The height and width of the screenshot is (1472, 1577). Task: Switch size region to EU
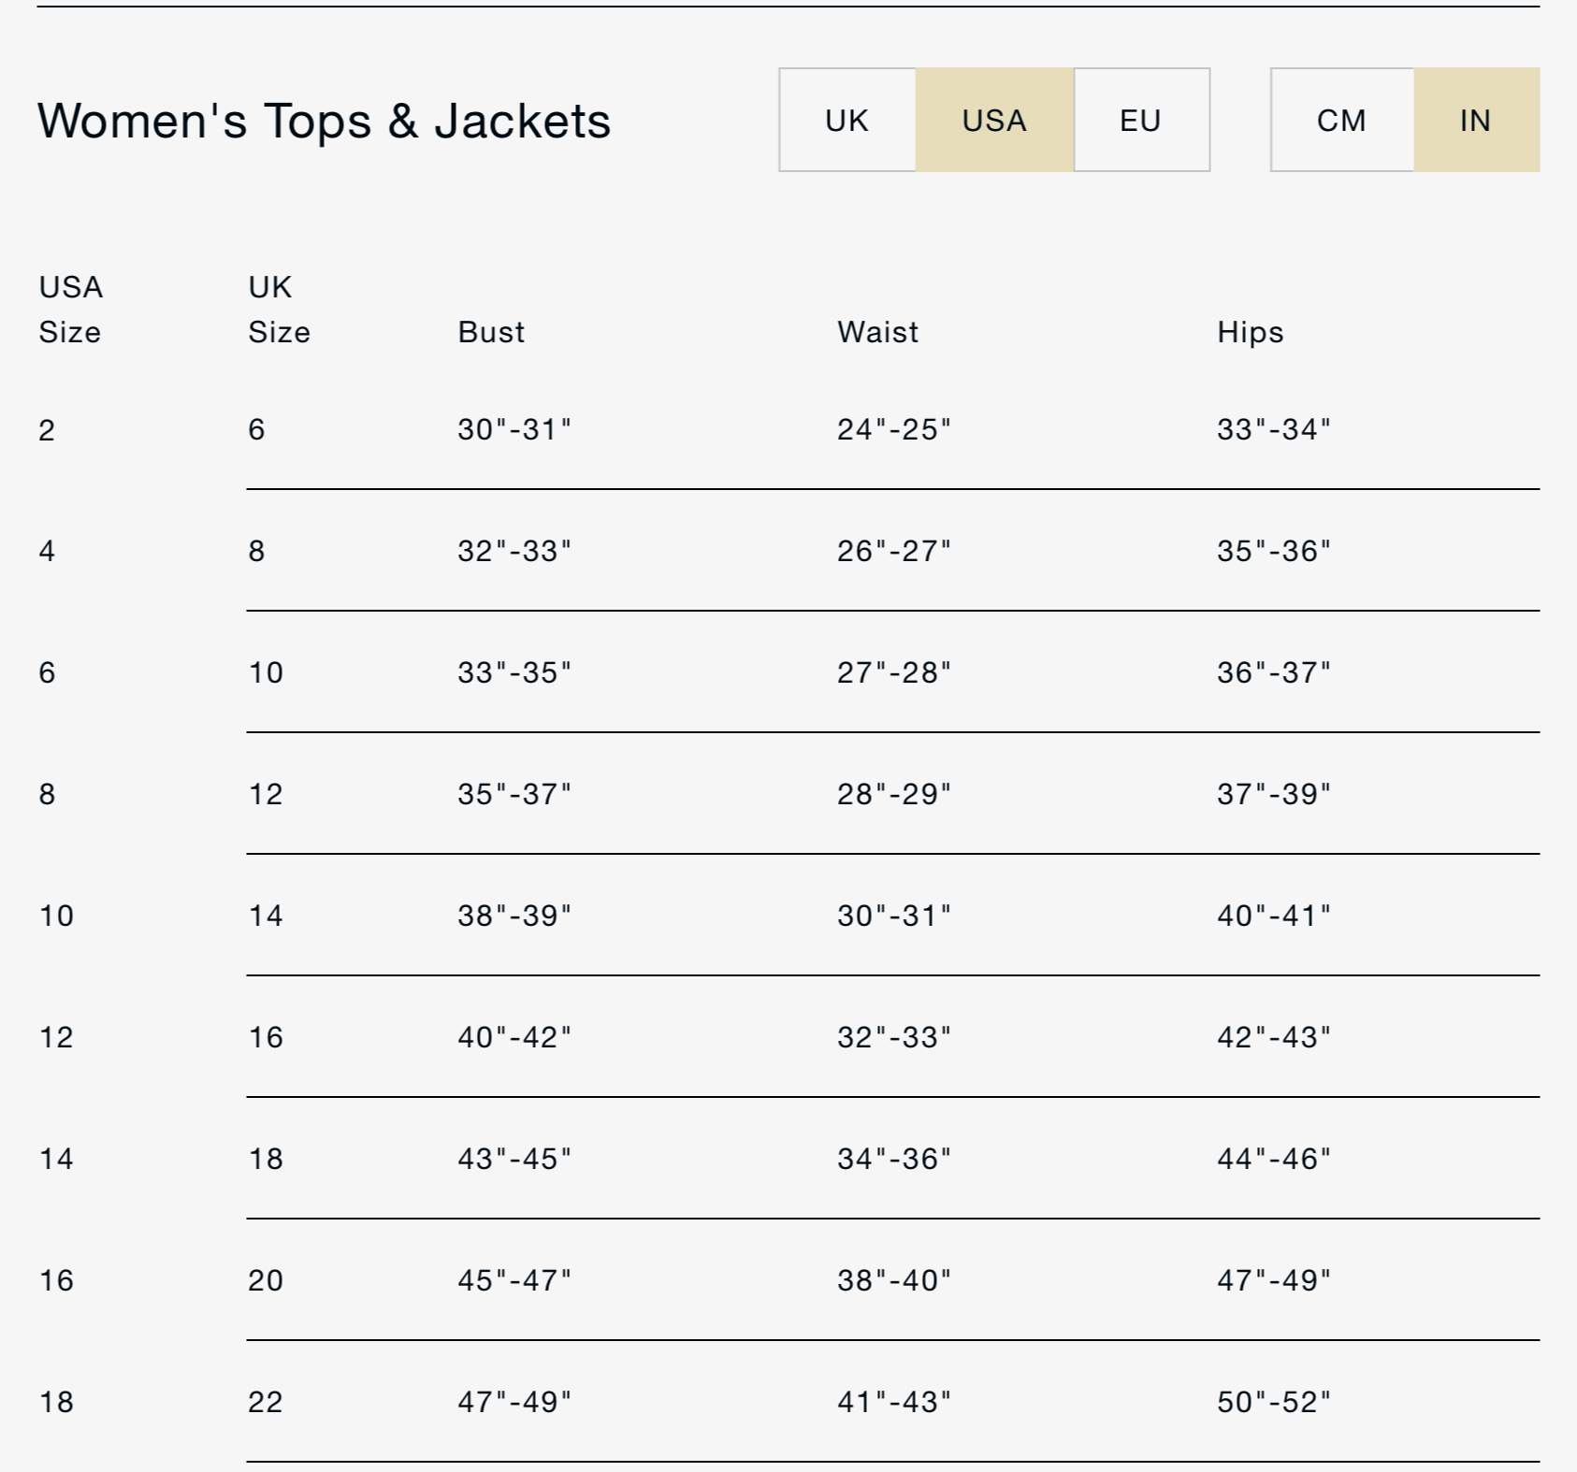click(x=1140, y=120)
